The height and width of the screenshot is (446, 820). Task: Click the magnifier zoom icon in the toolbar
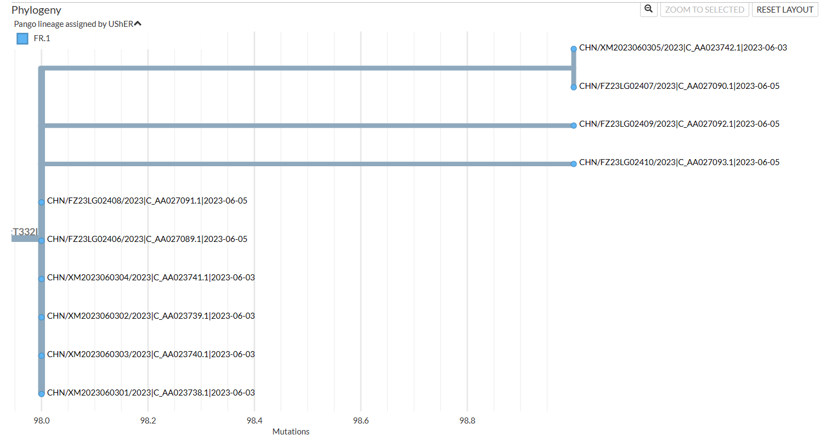click(x=648, y=9)
